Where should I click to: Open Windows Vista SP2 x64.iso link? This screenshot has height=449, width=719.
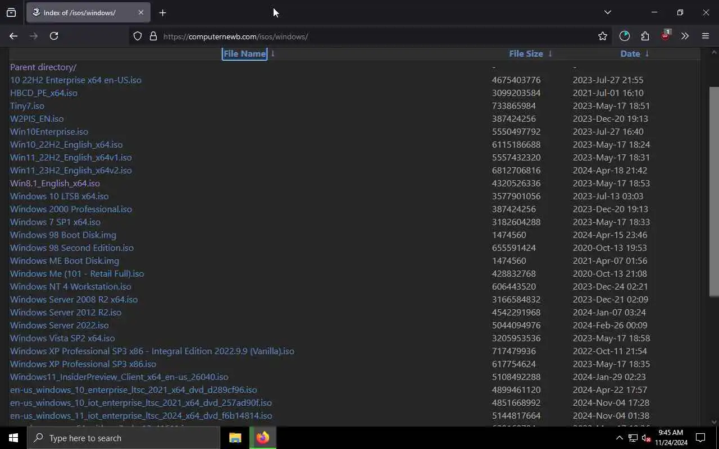click(62, 338)
